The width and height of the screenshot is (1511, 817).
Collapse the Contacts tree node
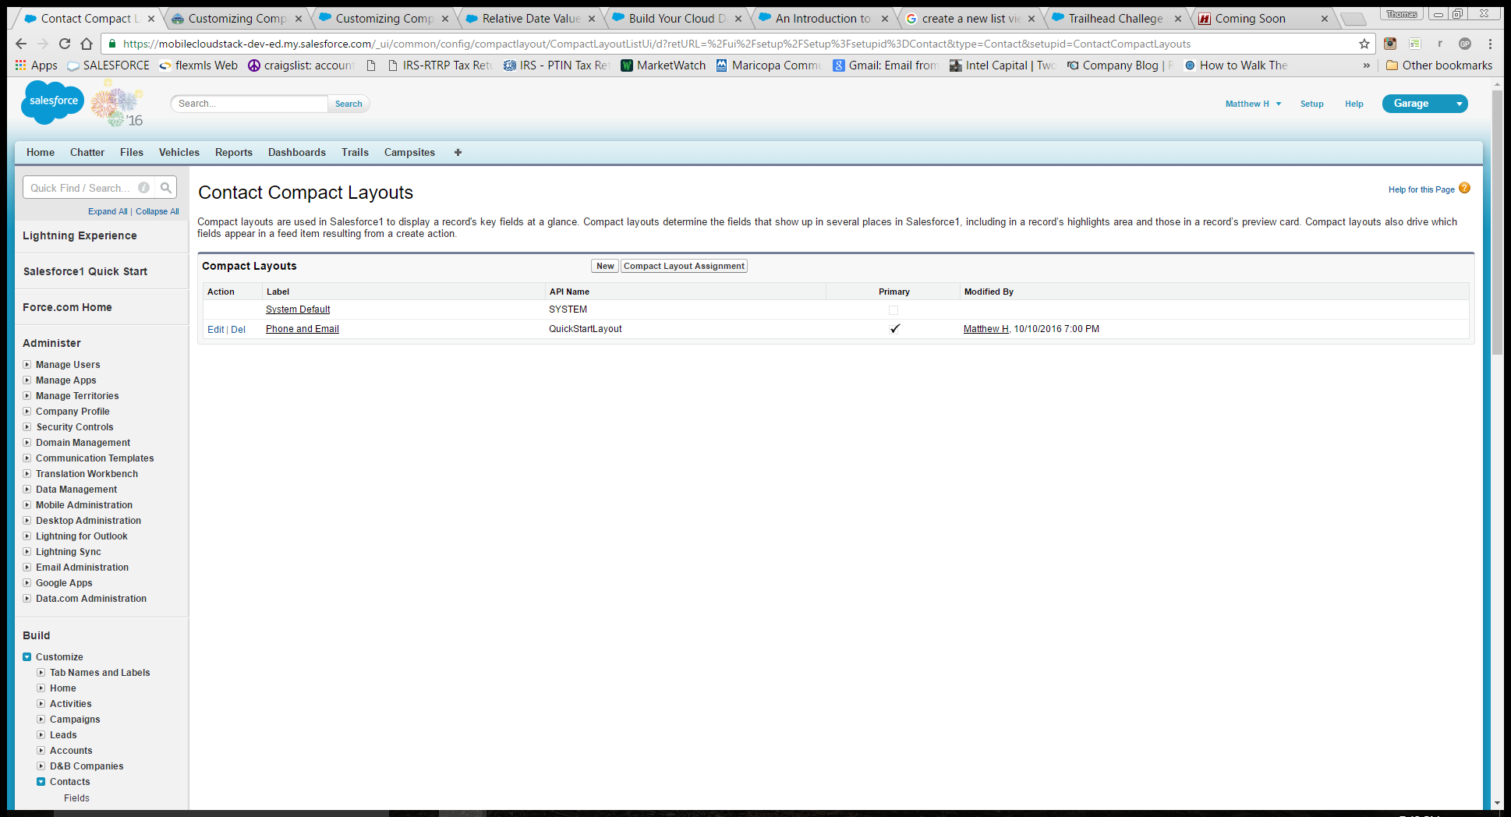pos(41,782)
